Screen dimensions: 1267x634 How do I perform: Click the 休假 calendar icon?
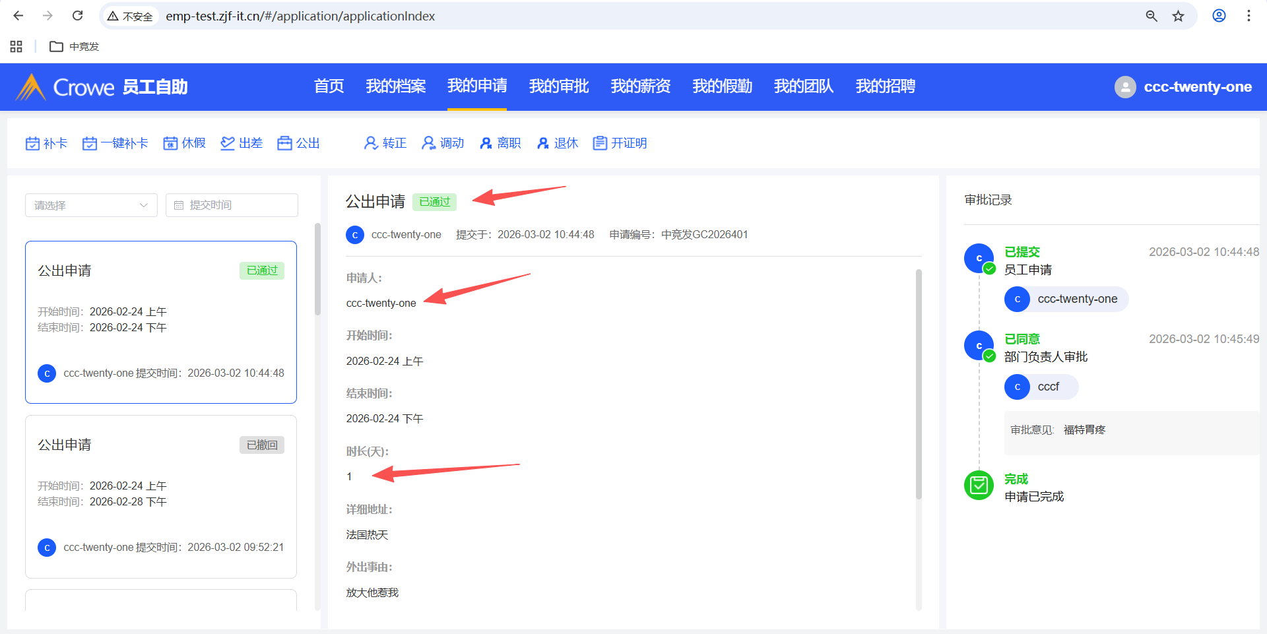point(170,143)
